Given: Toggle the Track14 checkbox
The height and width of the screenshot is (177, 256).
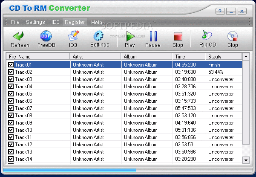Looking at the screenshot, I should pyautogui.click(x=11, y=159).
